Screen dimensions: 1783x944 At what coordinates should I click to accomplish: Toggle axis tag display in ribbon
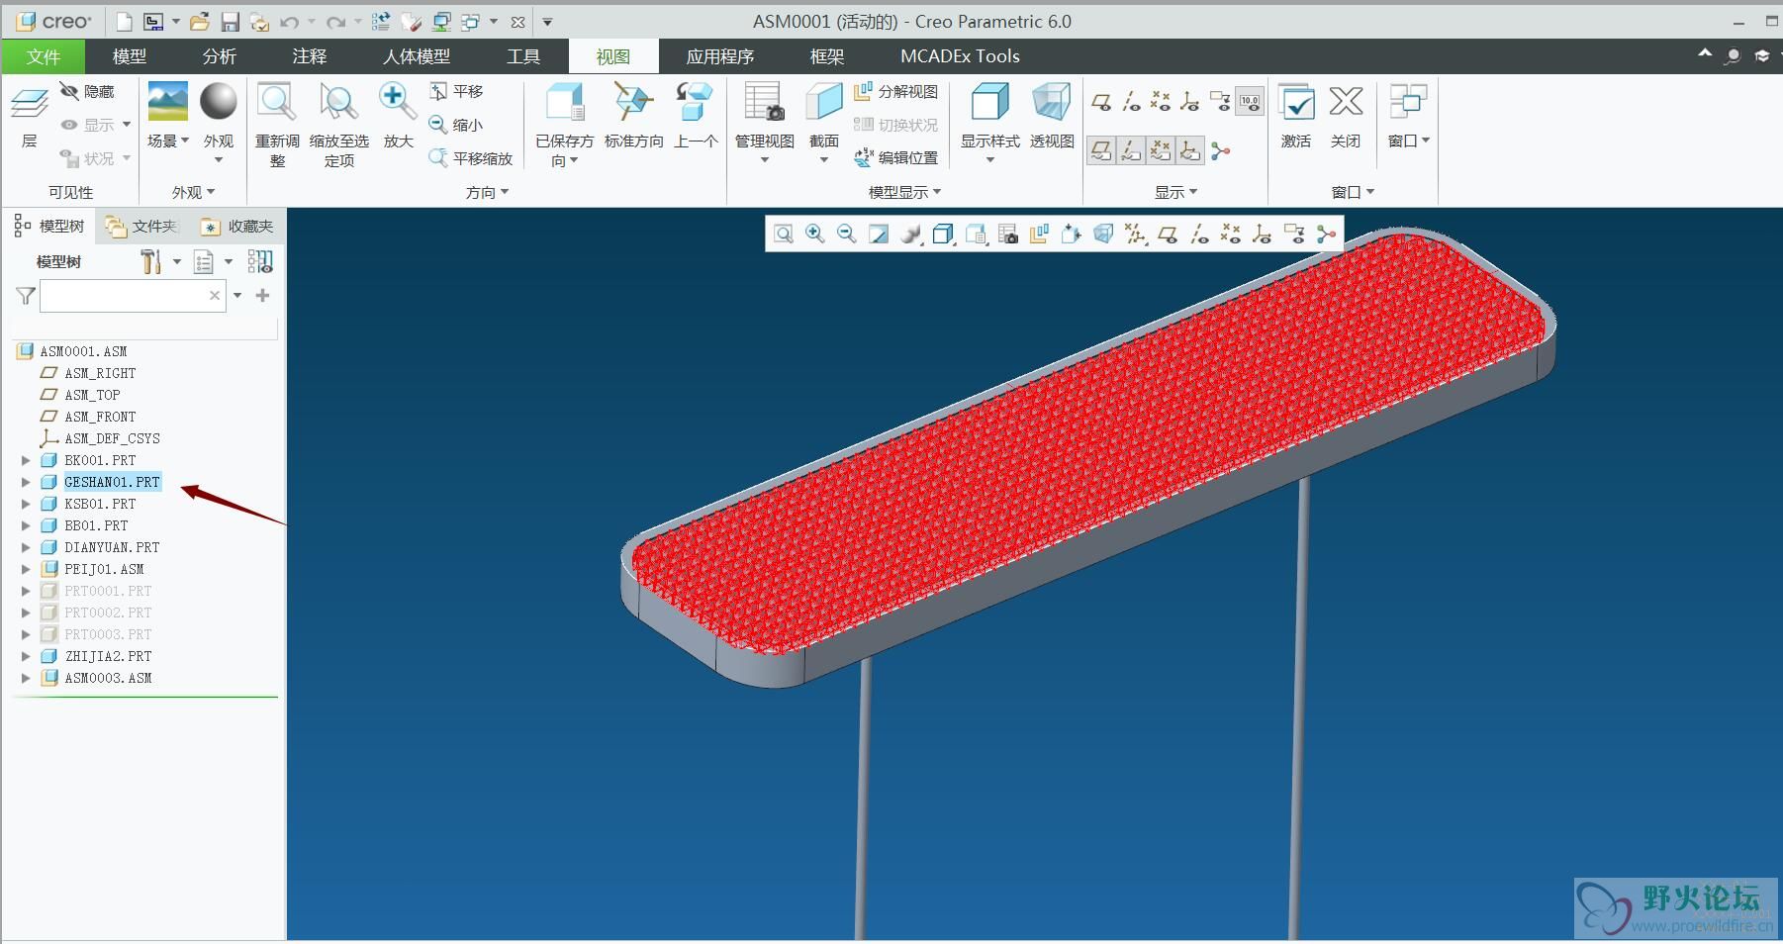tap(1131, 150)
